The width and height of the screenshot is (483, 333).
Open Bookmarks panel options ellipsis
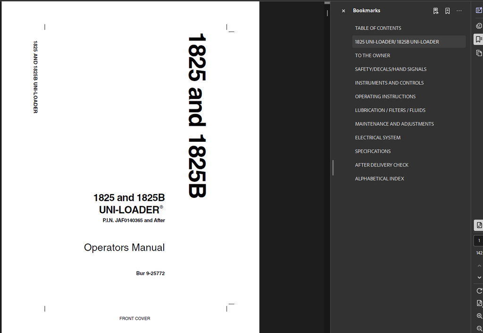[459, 11]
